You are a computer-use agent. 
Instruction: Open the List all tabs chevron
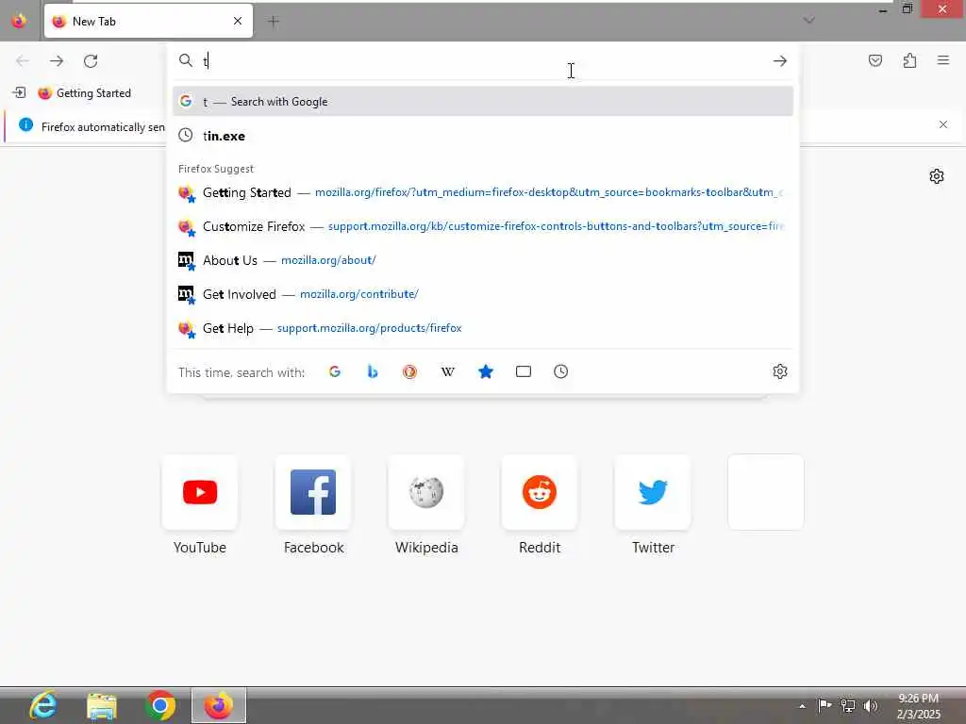808,21
